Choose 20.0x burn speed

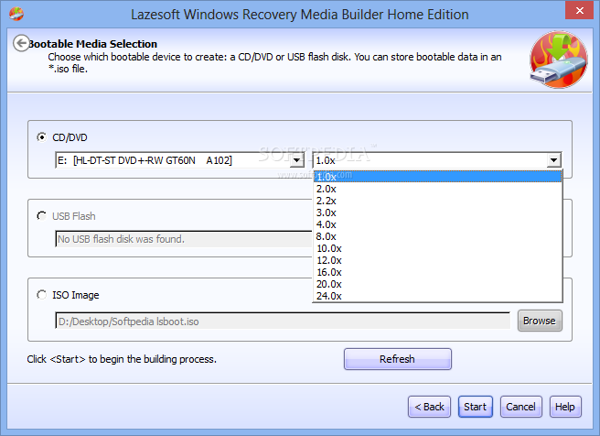pyautogui.click(x=438, y=284)
